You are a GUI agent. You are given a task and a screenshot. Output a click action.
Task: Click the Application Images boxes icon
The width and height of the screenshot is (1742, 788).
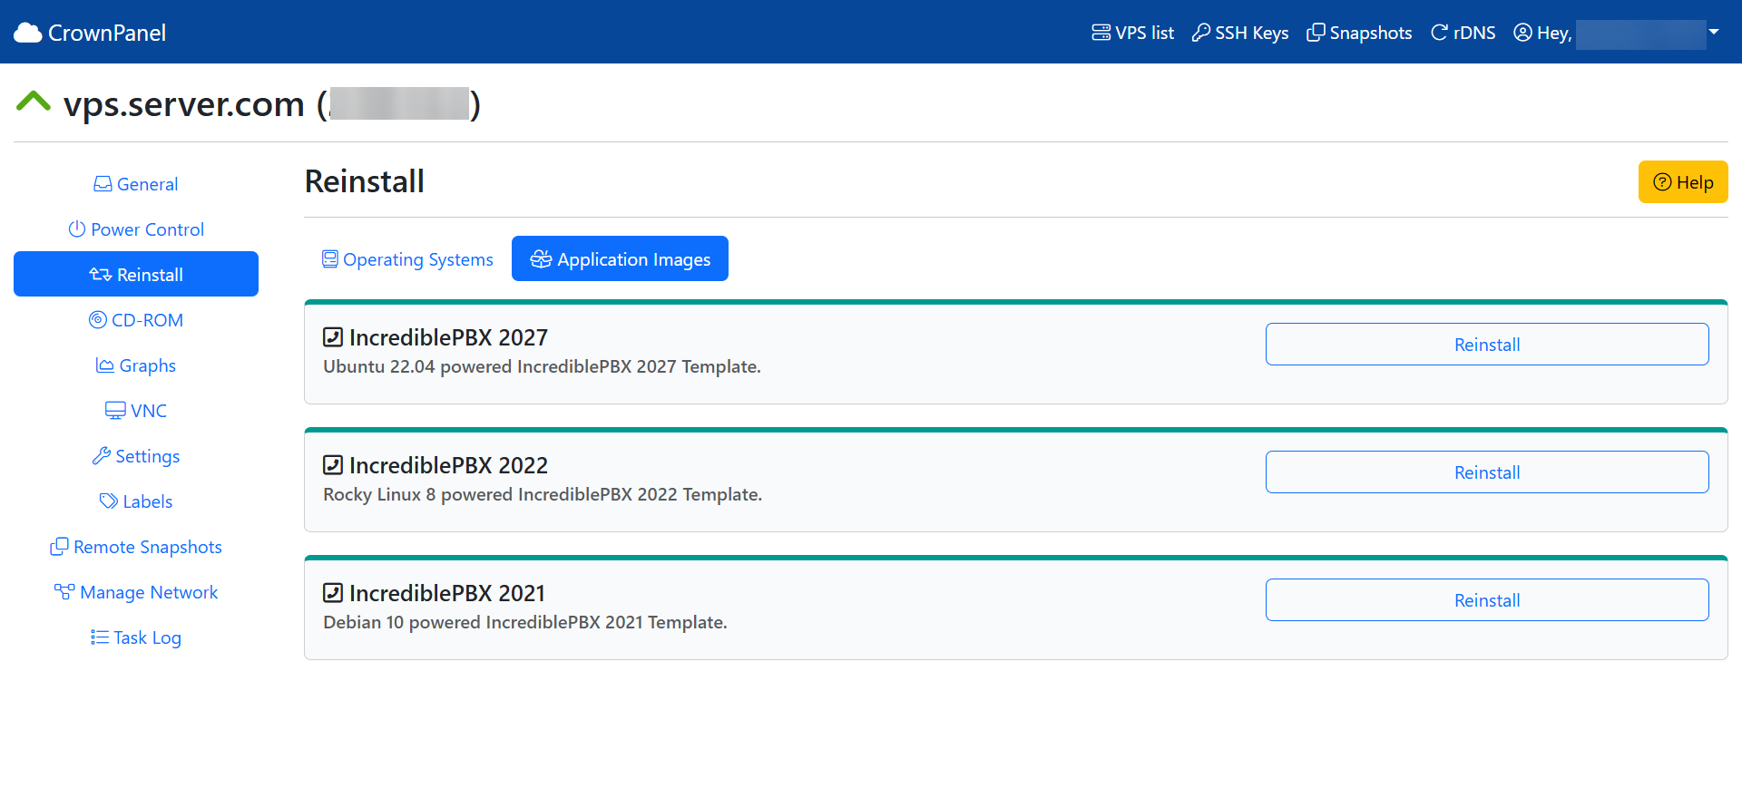coord(541,259)
